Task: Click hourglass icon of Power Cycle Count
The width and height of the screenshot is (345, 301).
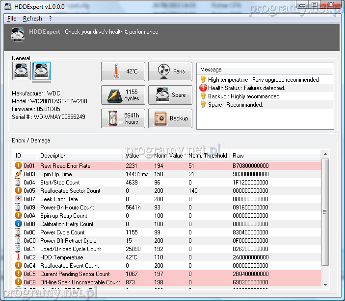Action: 18,232
